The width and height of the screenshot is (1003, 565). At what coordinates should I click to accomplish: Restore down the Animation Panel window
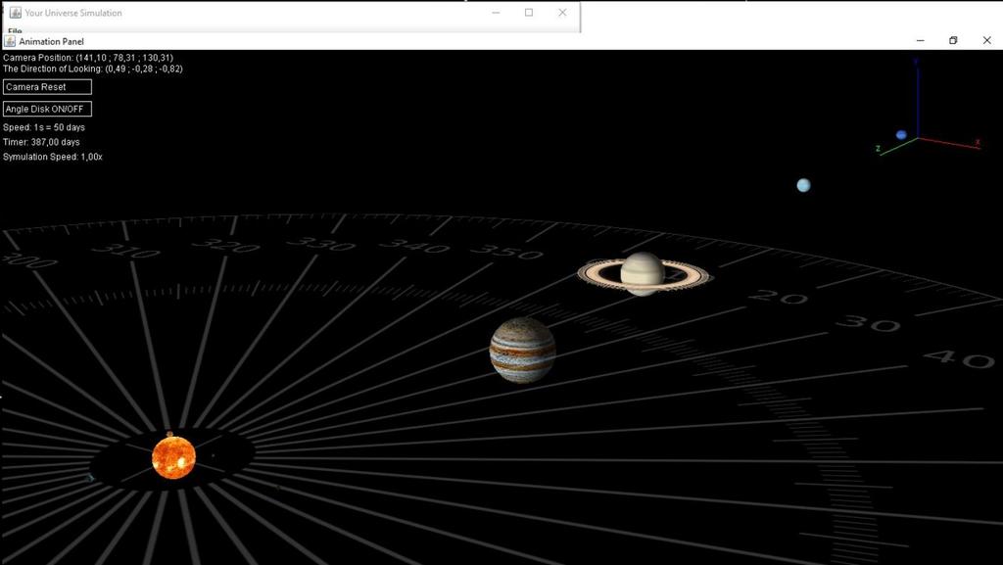coord(953,40)
